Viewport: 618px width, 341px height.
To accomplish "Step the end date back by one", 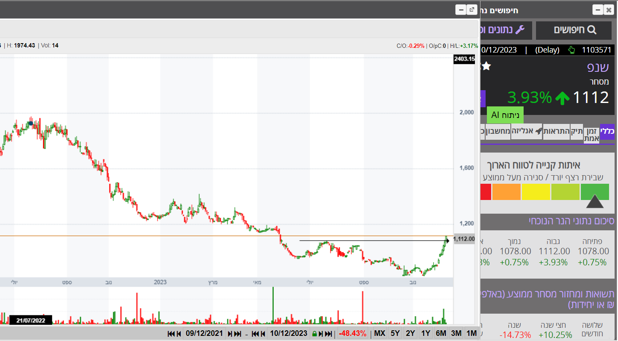I will point(262,334).
